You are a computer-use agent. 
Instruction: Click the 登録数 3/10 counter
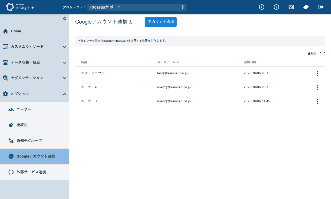coord(316,53)
